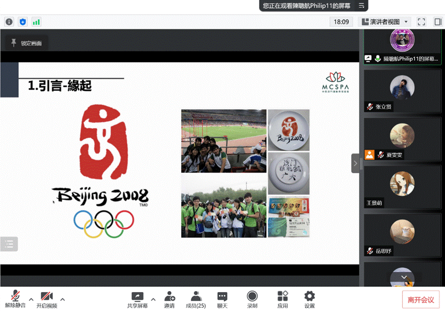Screen dimensions: 445x311
Task: Show more participants with down chevron
Action: click(404, 277)
